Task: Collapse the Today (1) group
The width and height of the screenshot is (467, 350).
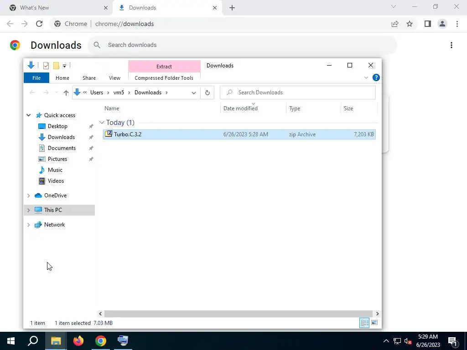Action: pyautogui.click(x=102, y=123)
